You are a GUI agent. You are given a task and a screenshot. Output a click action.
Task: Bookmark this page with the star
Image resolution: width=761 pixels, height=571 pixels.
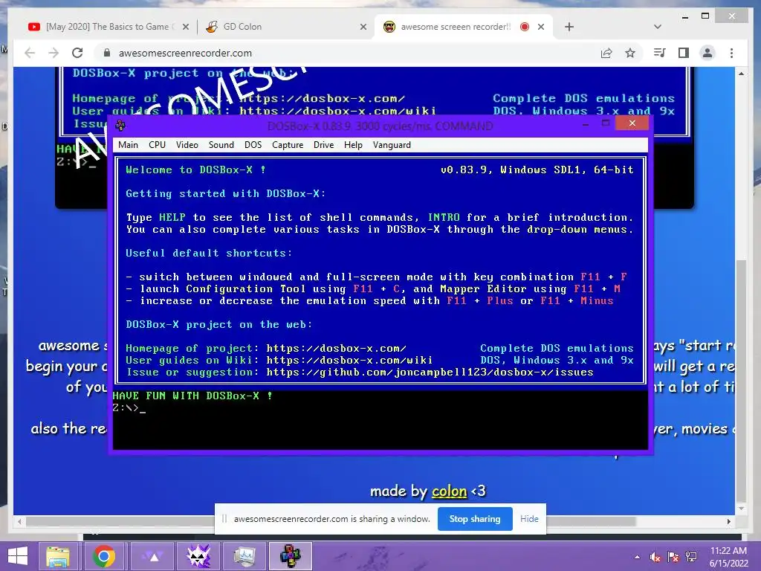click(630, 53)
